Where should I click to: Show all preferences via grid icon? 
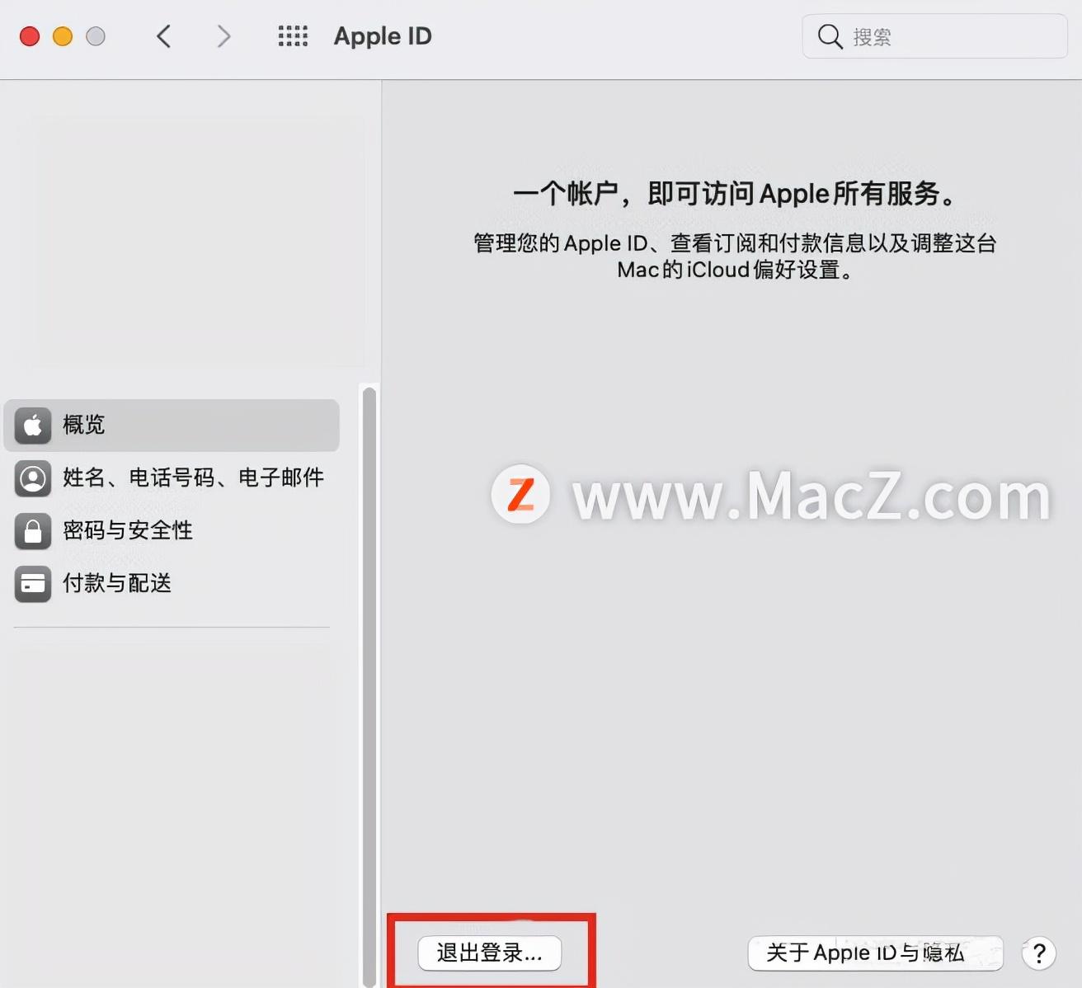click(x=293, y=36)
